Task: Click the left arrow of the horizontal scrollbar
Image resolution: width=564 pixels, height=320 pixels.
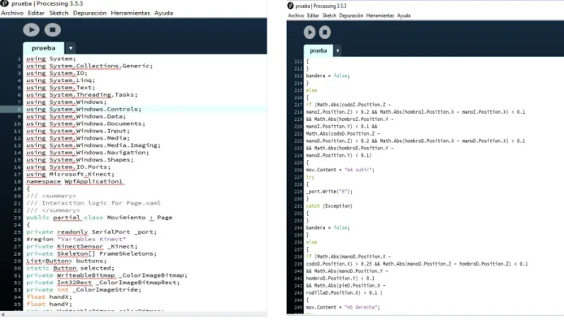Action: pyautogui.click(x=3, y=314)
